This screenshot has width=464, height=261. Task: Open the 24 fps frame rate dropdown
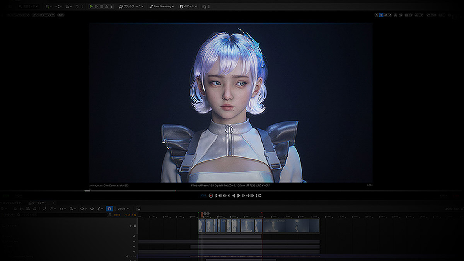point(123,208)
